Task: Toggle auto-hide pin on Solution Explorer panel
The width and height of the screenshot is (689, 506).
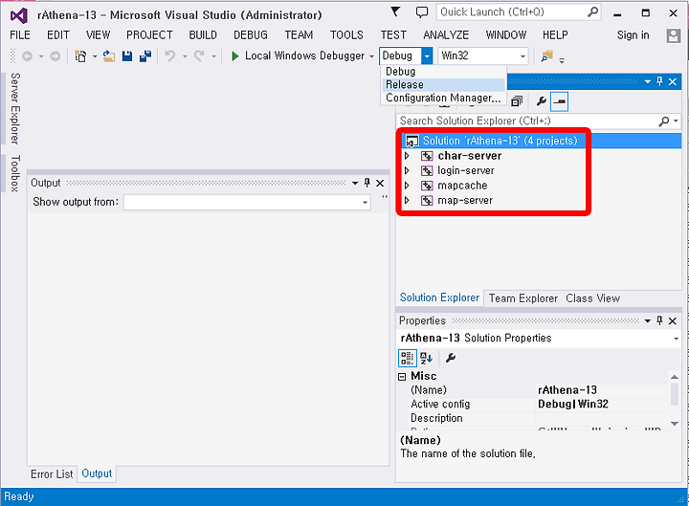Action: [x=659, y=81]
